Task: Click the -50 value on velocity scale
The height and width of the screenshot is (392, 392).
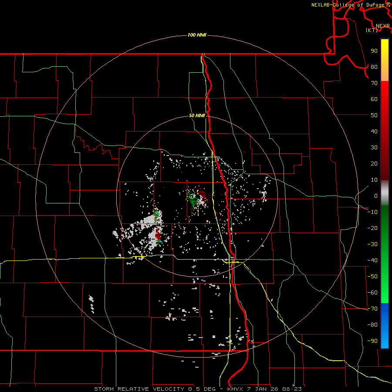Action: [x=372, y=277]
